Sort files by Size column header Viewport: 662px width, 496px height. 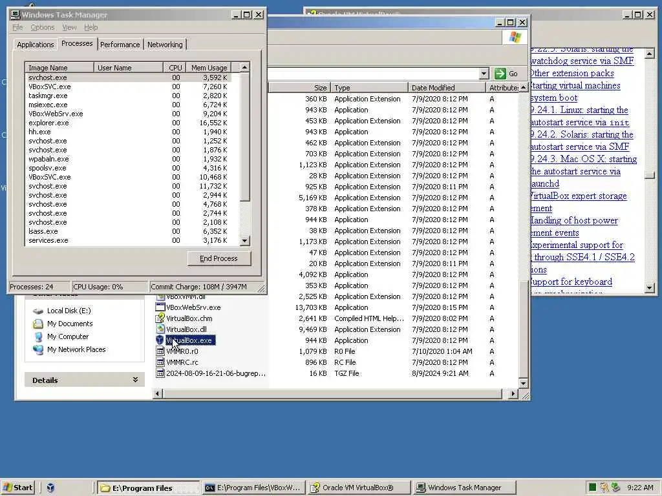coord(299,88)
